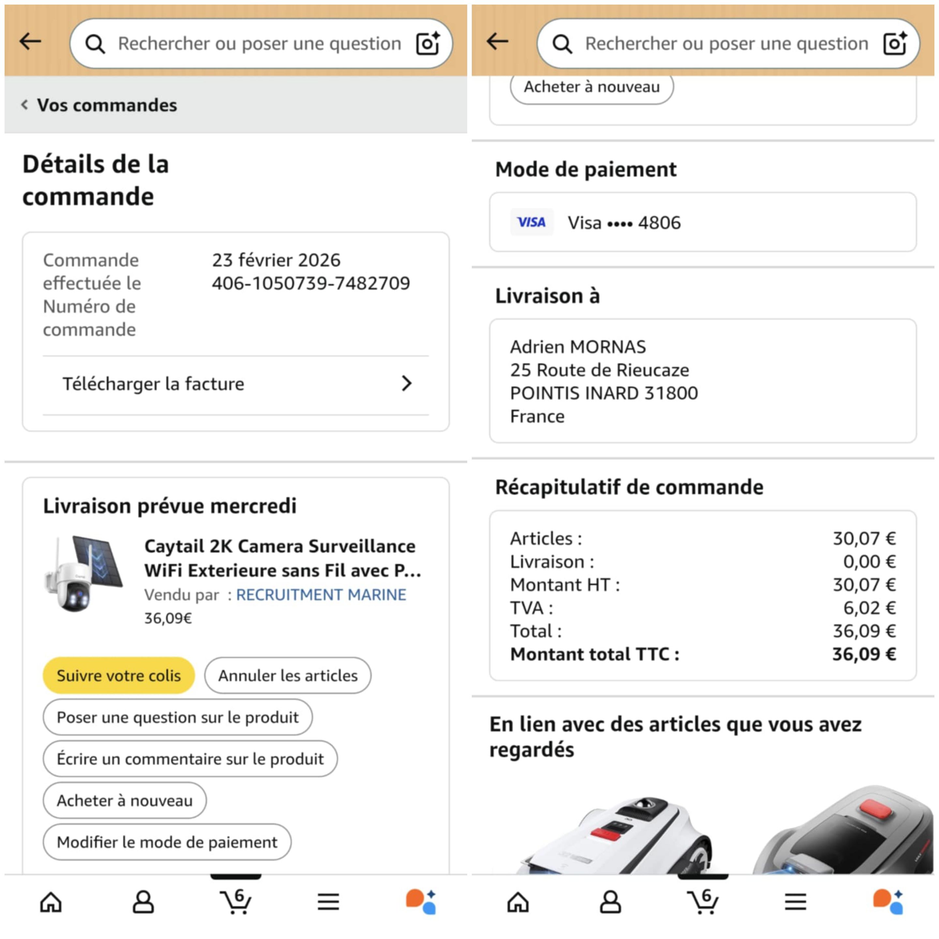
Task: Open camera search in left search bar
Action: tap(428, 44)
